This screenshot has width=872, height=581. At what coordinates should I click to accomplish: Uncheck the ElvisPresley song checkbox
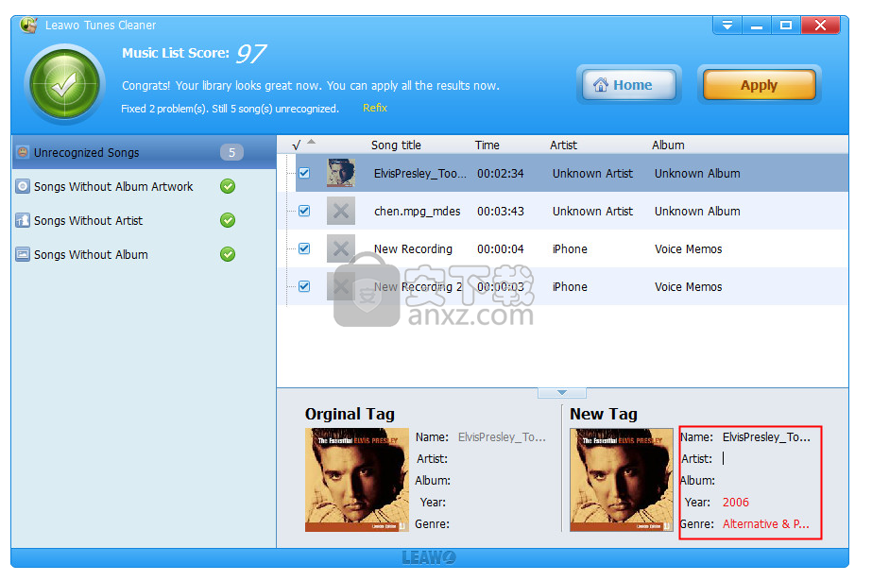pos(304,173)
